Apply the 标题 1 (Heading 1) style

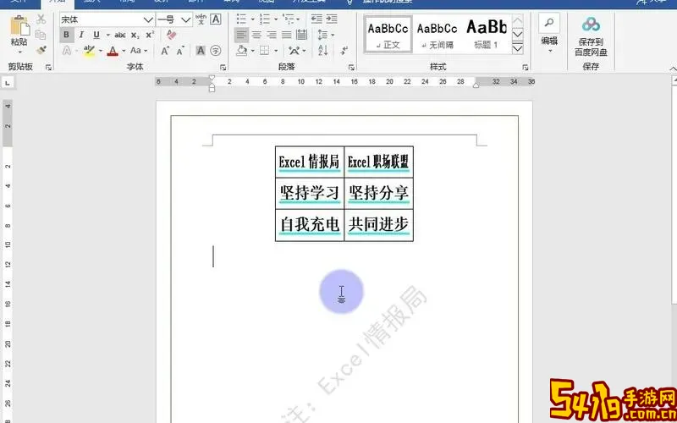coord(486,34)
